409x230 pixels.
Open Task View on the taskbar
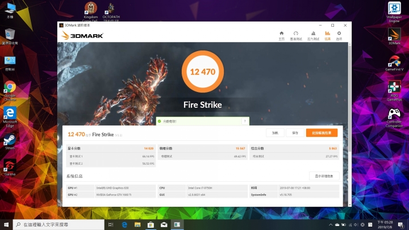click(x=111, y=224)
